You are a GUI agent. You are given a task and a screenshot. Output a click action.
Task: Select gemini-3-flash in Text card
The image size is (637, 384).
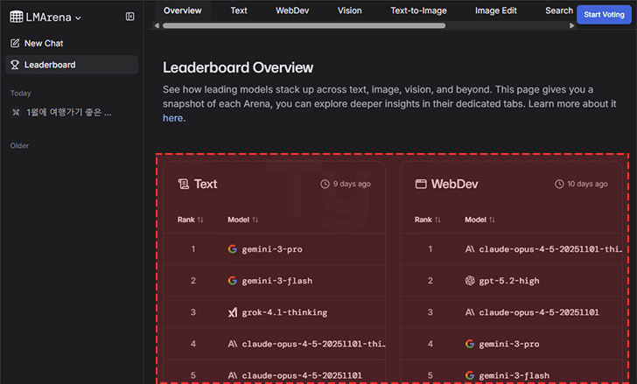point(277,281)
